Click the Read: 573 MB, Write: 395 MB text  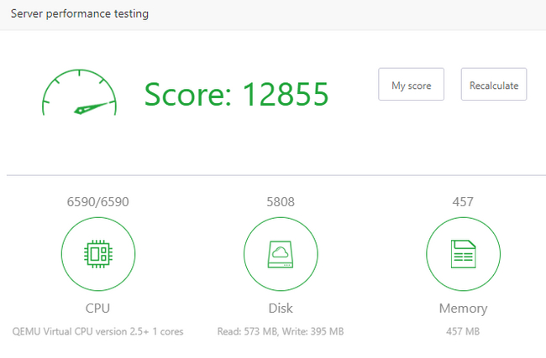[281, 331]
